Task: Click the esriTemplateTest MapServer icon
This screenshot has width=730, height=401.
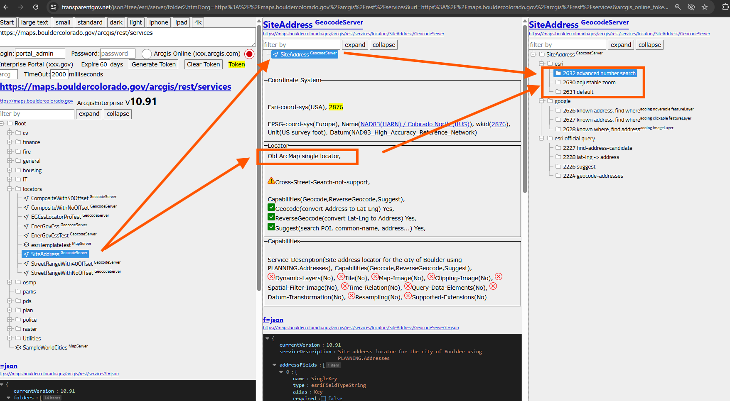Action: [26, 245]
